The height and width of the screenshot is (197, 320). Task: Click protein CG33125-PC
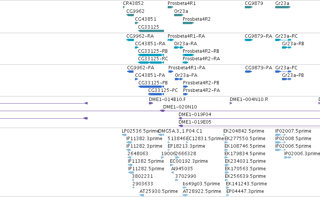pos(156,95)
